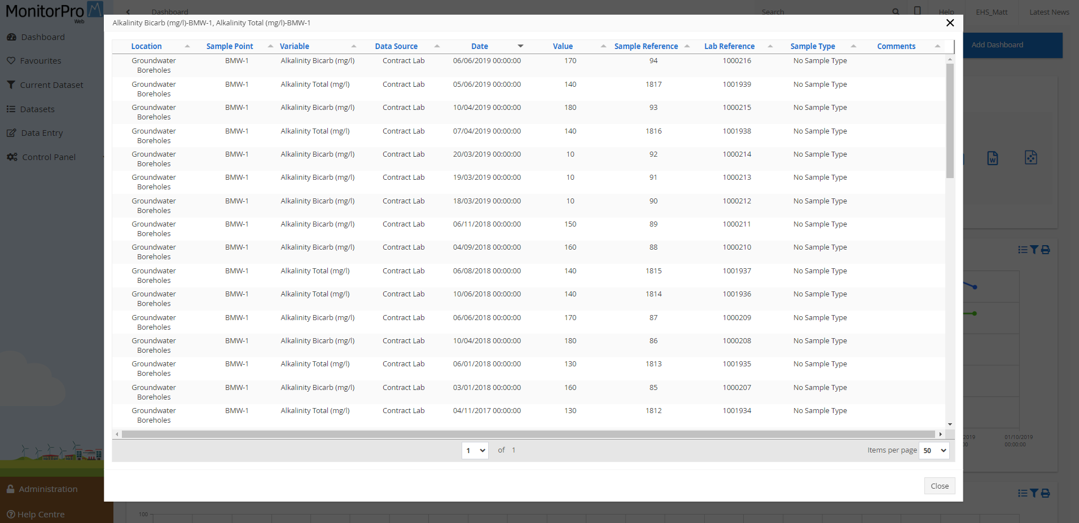Click sort arrow beside Sample Point header
1079x523 pixels.
click(x=270, y=46)
